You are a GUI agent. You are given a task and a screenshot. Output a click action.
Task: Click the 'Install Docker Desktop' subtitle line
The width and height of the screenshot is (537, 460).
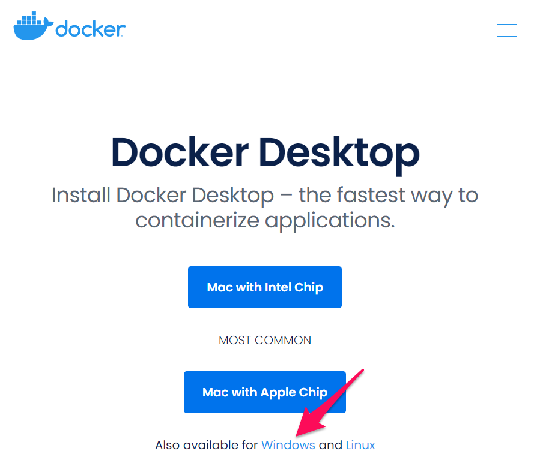(x=265, y=196)
